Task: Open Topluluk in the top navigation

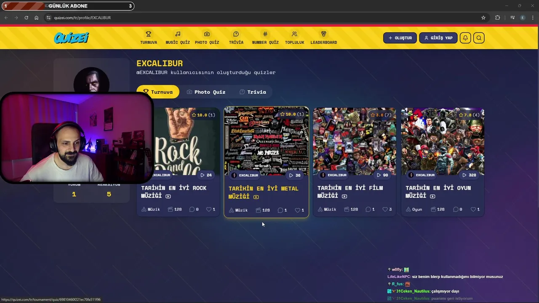Action: pyautogui.click(x=294, y=38)
